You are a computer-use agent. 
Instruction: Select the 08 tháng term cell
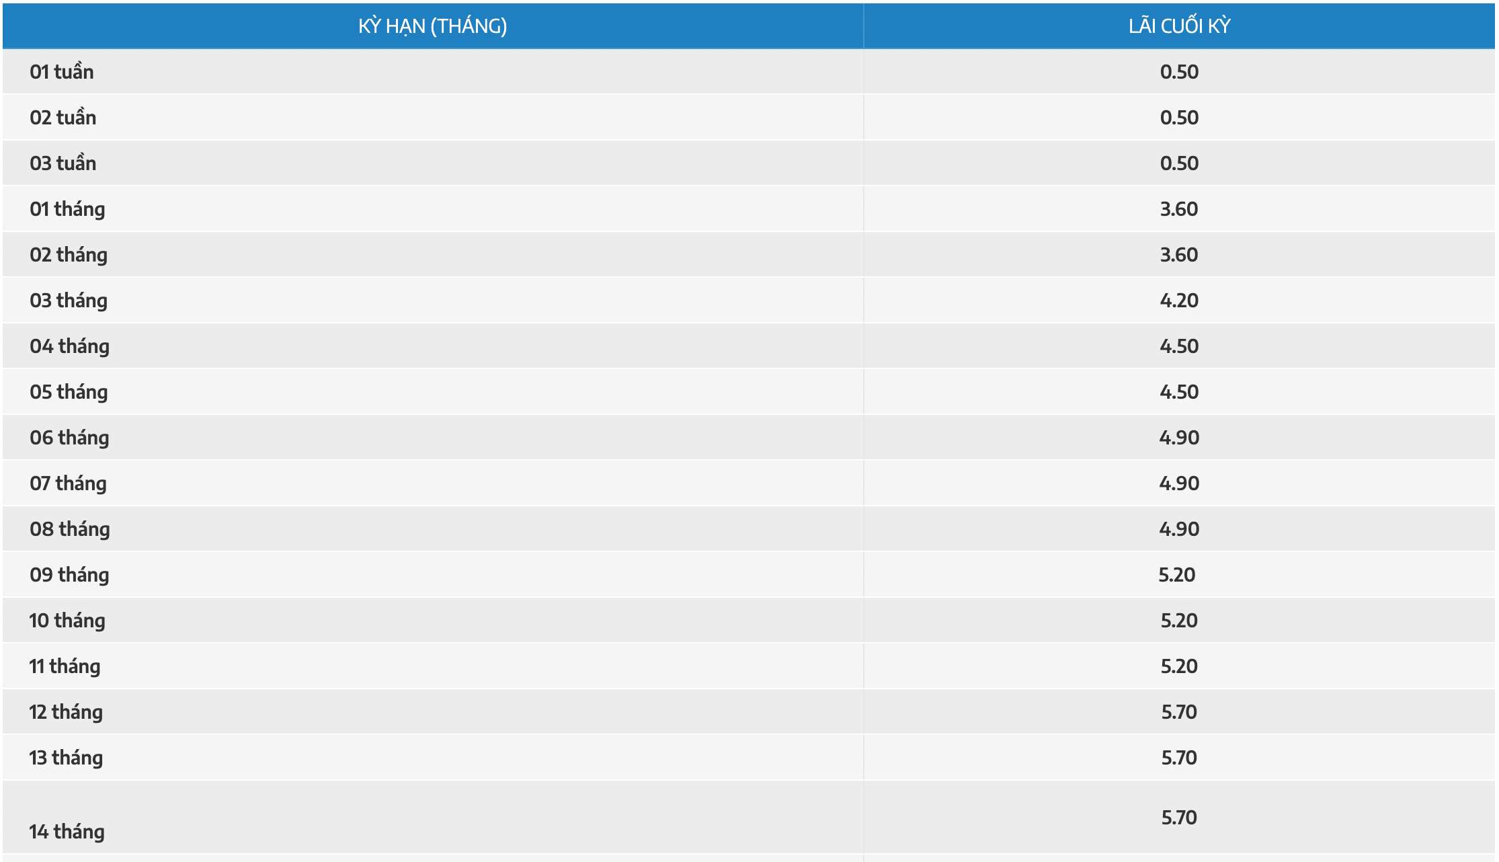click(x=70, y=529)
